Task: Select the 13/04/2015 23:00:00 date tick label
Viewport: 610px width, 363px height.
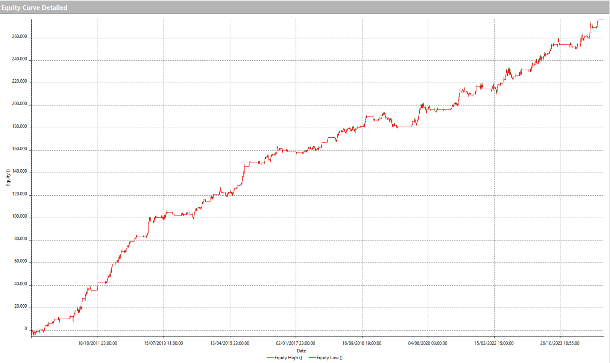Action: [x=230, y=343]
